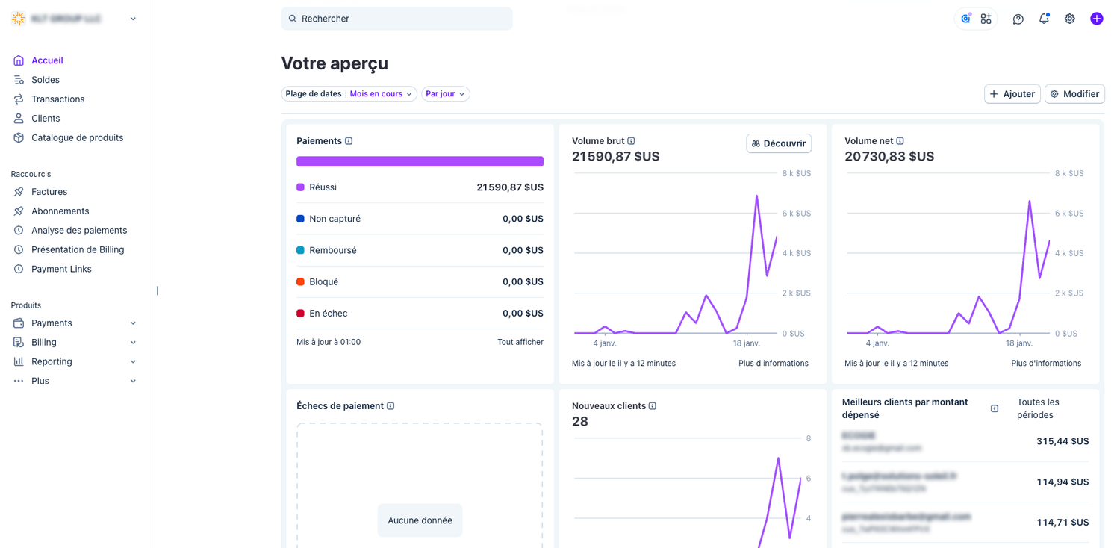Expand the Billing menu section
The width and height of the screenshot is (1120, 548).
(133, 343)
